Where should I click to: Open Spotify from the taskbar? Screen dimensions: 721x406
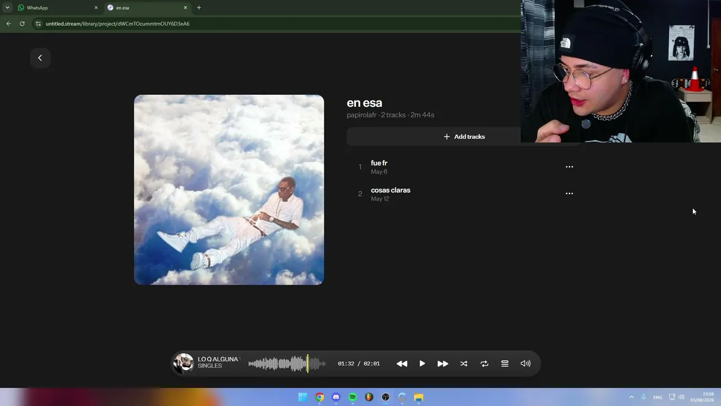coord(353,397)
